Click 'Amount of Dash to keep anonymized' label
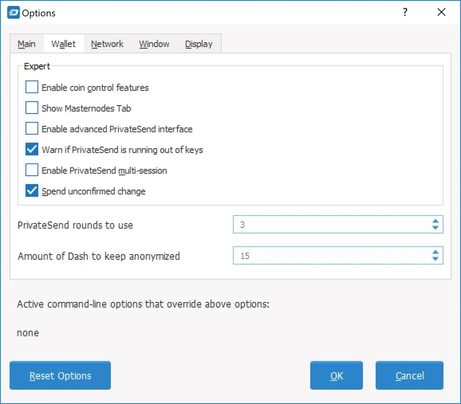Image resolution: width=461 pixels, height=404 pixels. [x=99, y=256]
